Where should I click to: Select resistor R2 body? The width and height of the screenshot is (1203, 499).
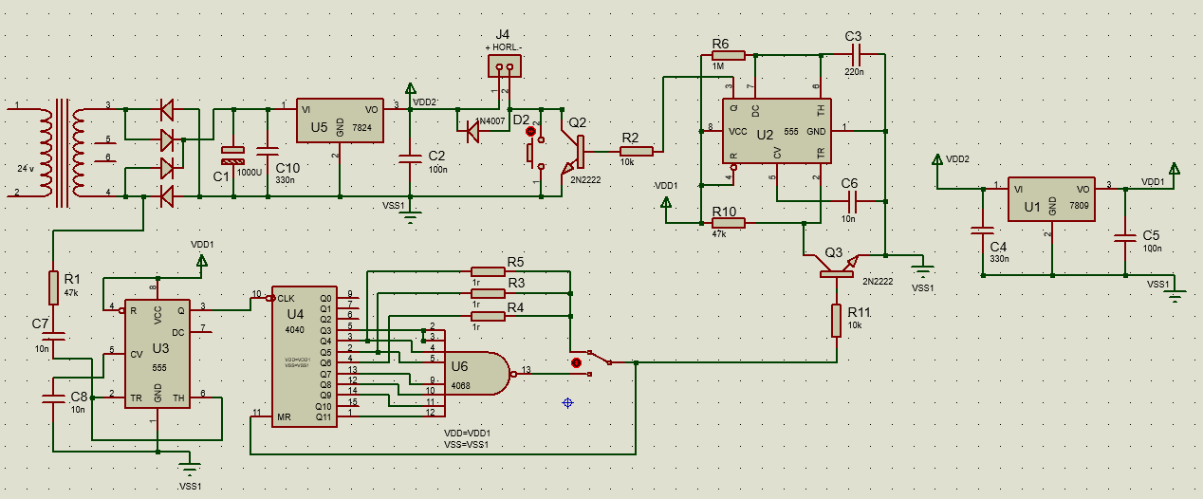636,150
